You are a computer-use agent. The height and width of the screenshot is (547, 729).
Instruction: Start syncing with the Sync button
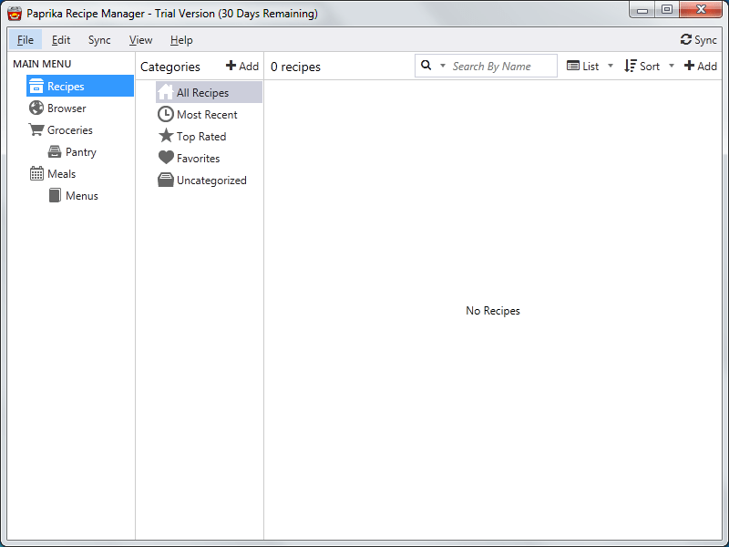(x=698, y=40)
